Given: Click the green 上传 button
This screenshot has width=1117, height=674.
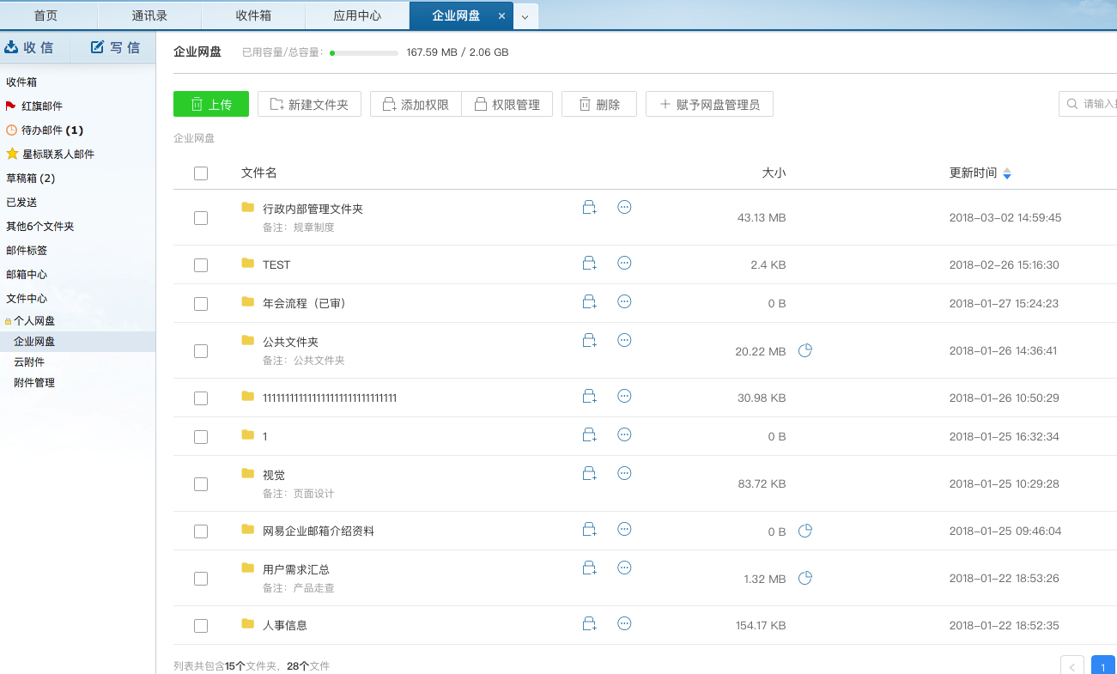Looking at the screenshot, I should click(x=211, y=104).
